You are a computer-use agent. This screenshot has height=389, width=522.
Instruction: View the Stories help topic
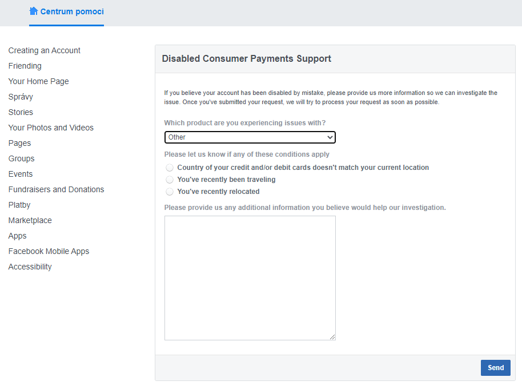click(21, 112)
